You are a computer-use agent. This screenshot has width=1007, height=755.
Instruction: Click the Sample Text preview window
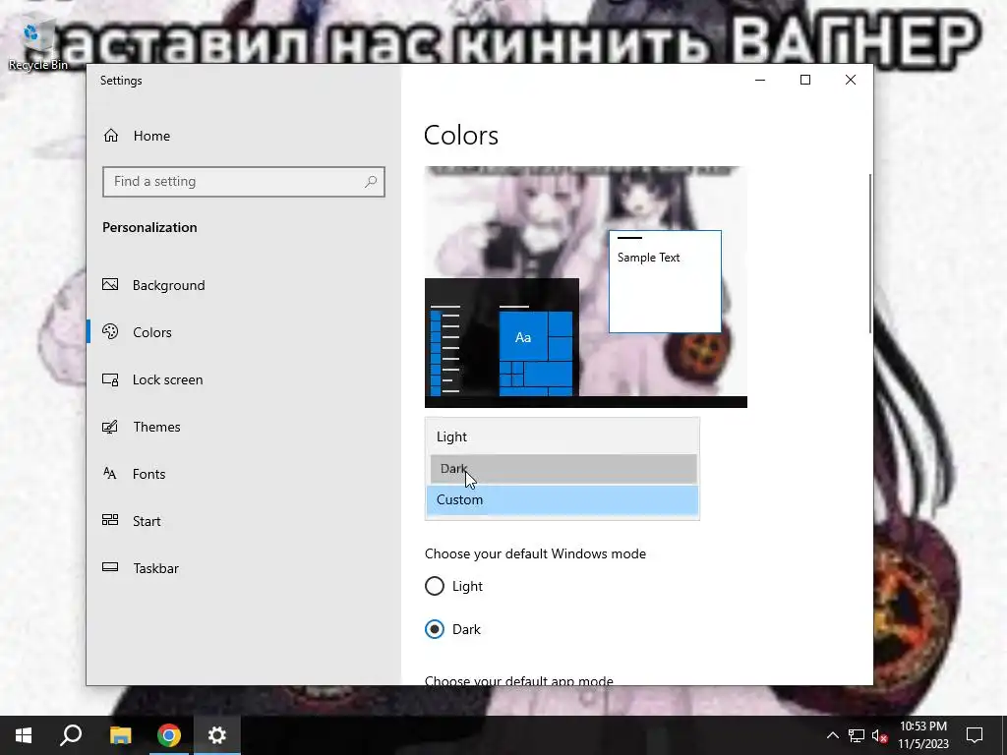(x=665, y=281)
